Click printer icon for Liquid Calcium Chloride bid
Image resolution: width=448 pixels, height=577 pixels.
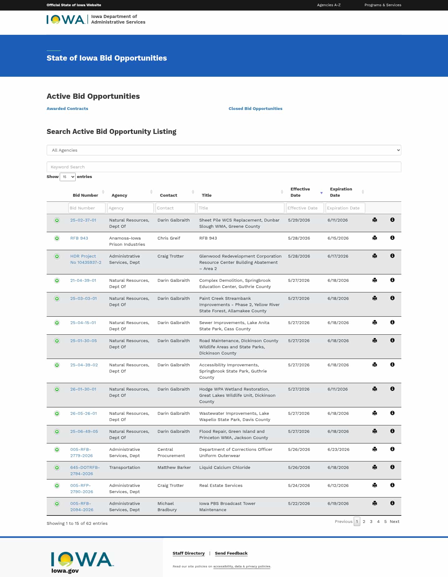(375, 467)
